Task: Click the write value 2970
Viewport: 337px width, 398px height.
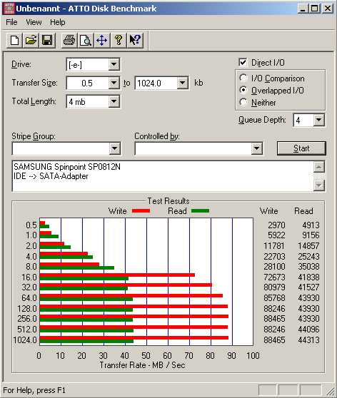Action: coord(276,225)
